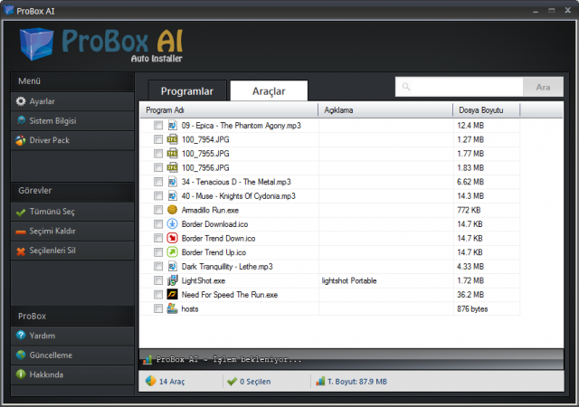The height and width of the screenshot is (407, 579).
Task: Click the Ayarlar gear icon
Action: tap(21, 101)
